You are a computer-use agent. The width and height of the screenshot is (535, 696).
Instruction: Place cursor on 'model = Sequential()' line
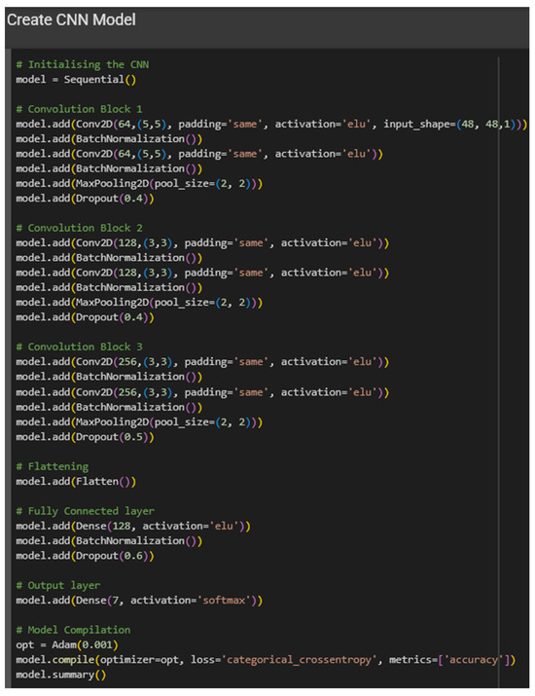click(x=76, y=80)
